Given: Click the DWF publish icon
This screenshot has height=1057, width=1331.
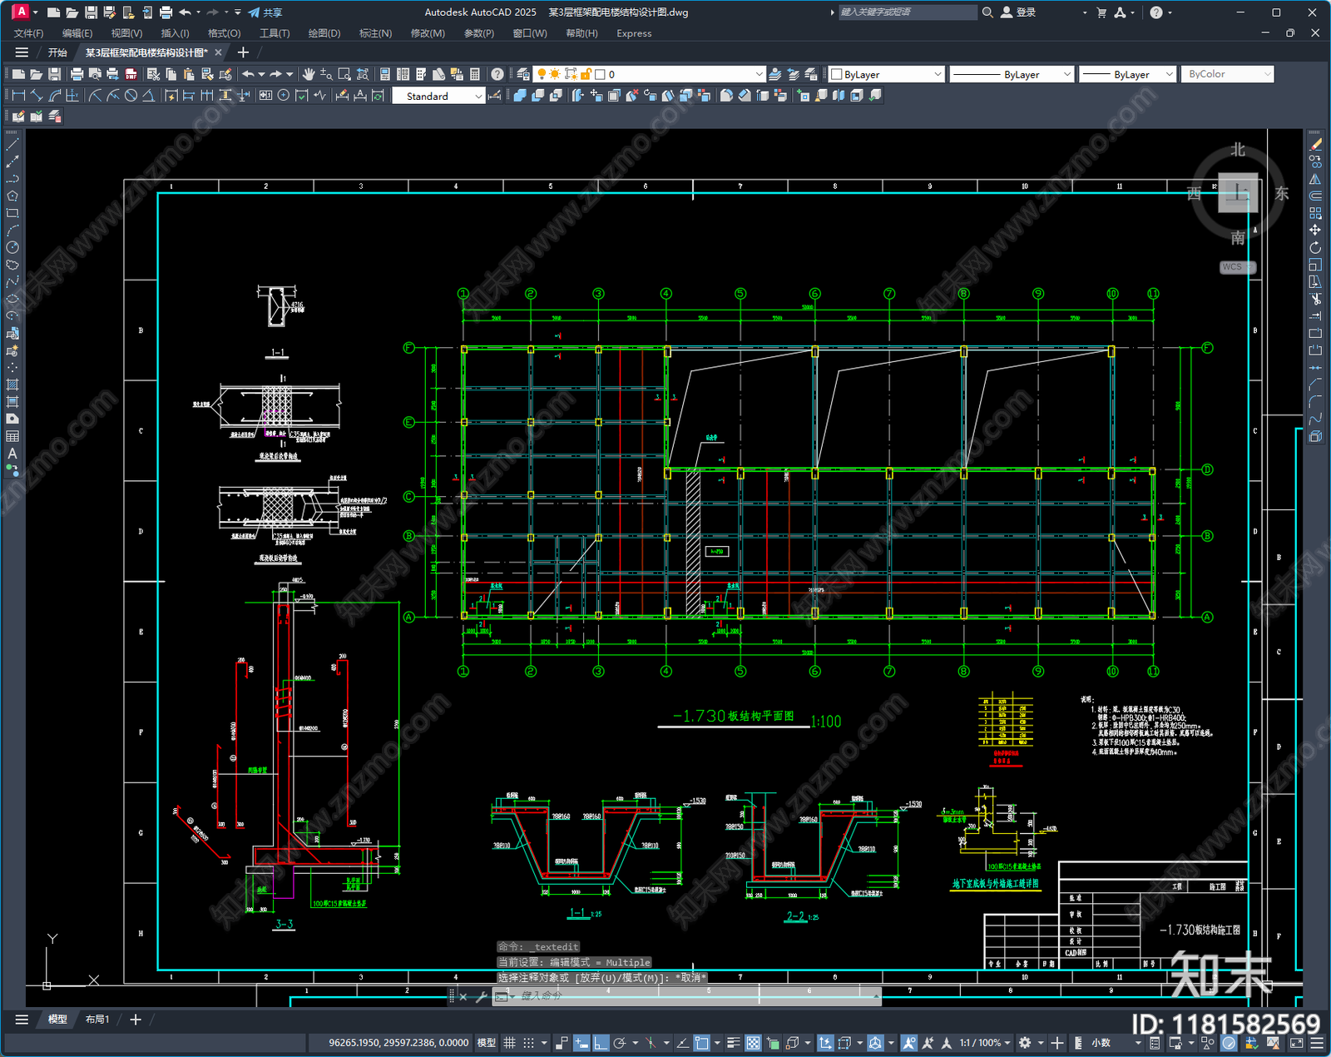Looking at the screenshot, I should (131, 74).
